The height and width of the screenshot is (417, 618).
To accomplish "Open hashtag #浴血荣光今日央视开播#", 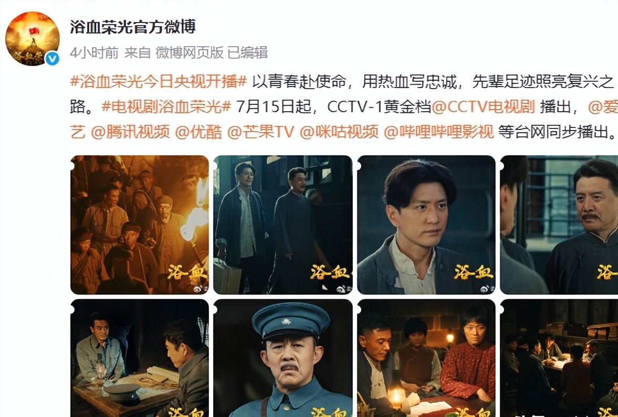I will pos(159,81).
